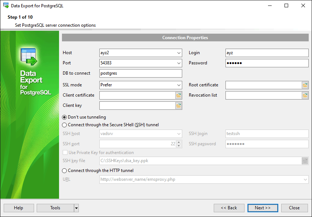
Task: Enable connection through SSH tunnel
Action: point(64,125)
